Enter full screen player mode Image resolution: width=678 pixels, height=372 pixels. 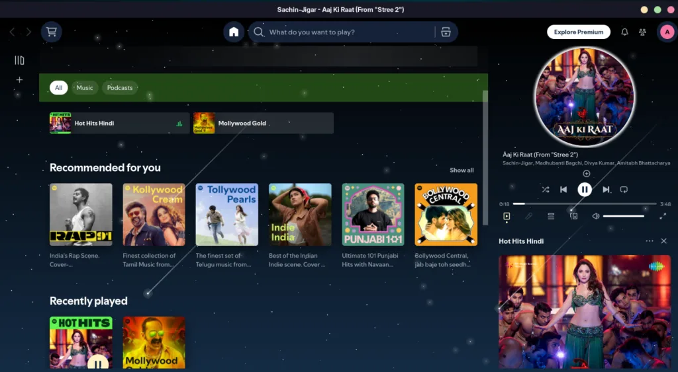(663, 216)
